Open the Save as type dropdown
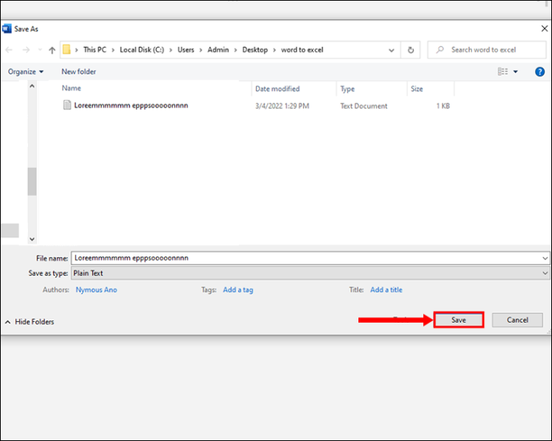Image resolution: width=552 pixels, height=441 pixels. pos(310,273)
